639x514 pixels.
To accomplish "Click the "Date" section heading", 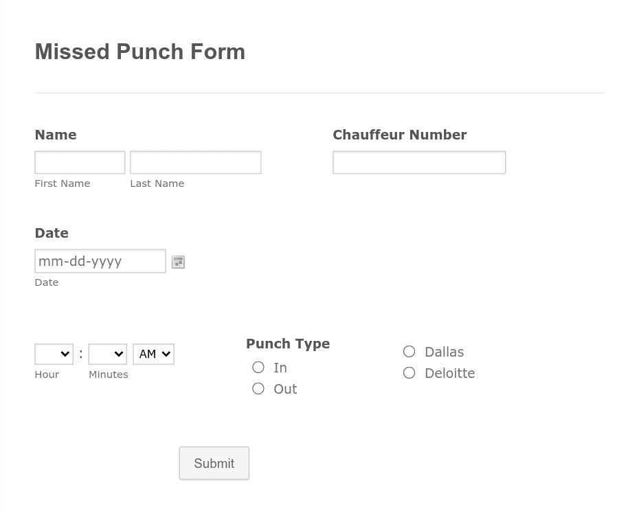I will (51, 233).
